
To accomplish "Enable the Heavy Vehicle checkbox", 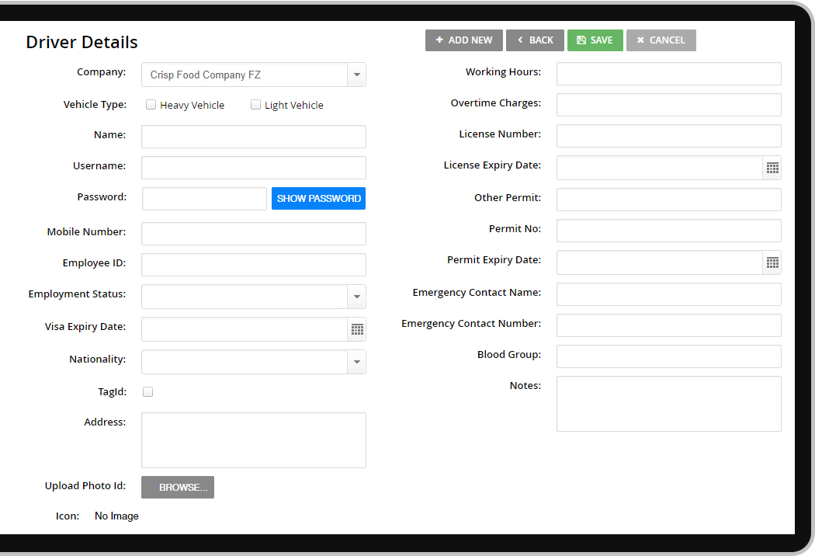I will (x=151, y=105).
